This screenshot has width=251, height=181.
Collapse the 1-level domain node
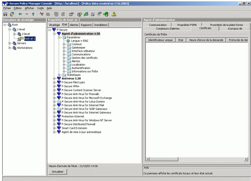click(x=10, y=29)
